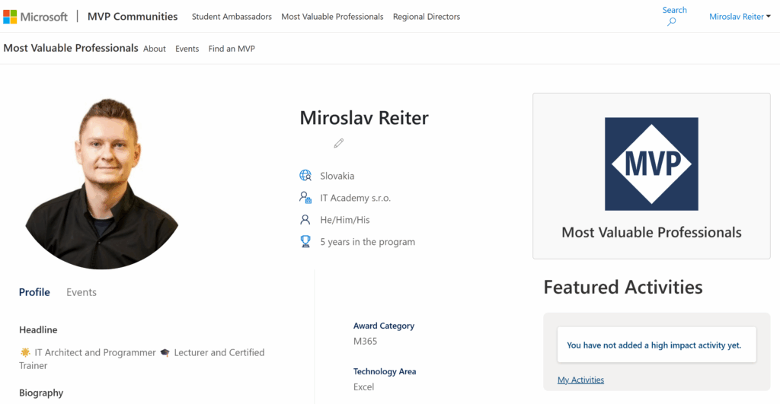Click the MVP diamond badge logo
This screenshot has height=404, width=780.
point(651,164)
